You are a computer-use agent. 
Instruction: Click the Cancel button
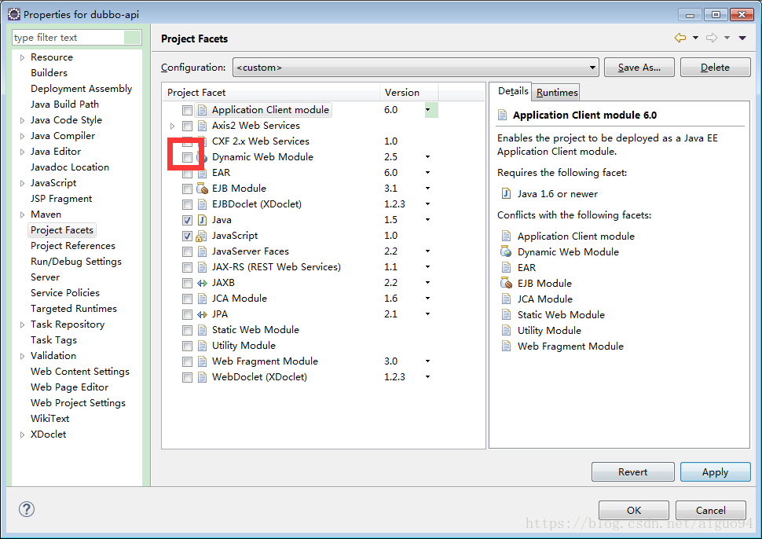tap(710, 511)
